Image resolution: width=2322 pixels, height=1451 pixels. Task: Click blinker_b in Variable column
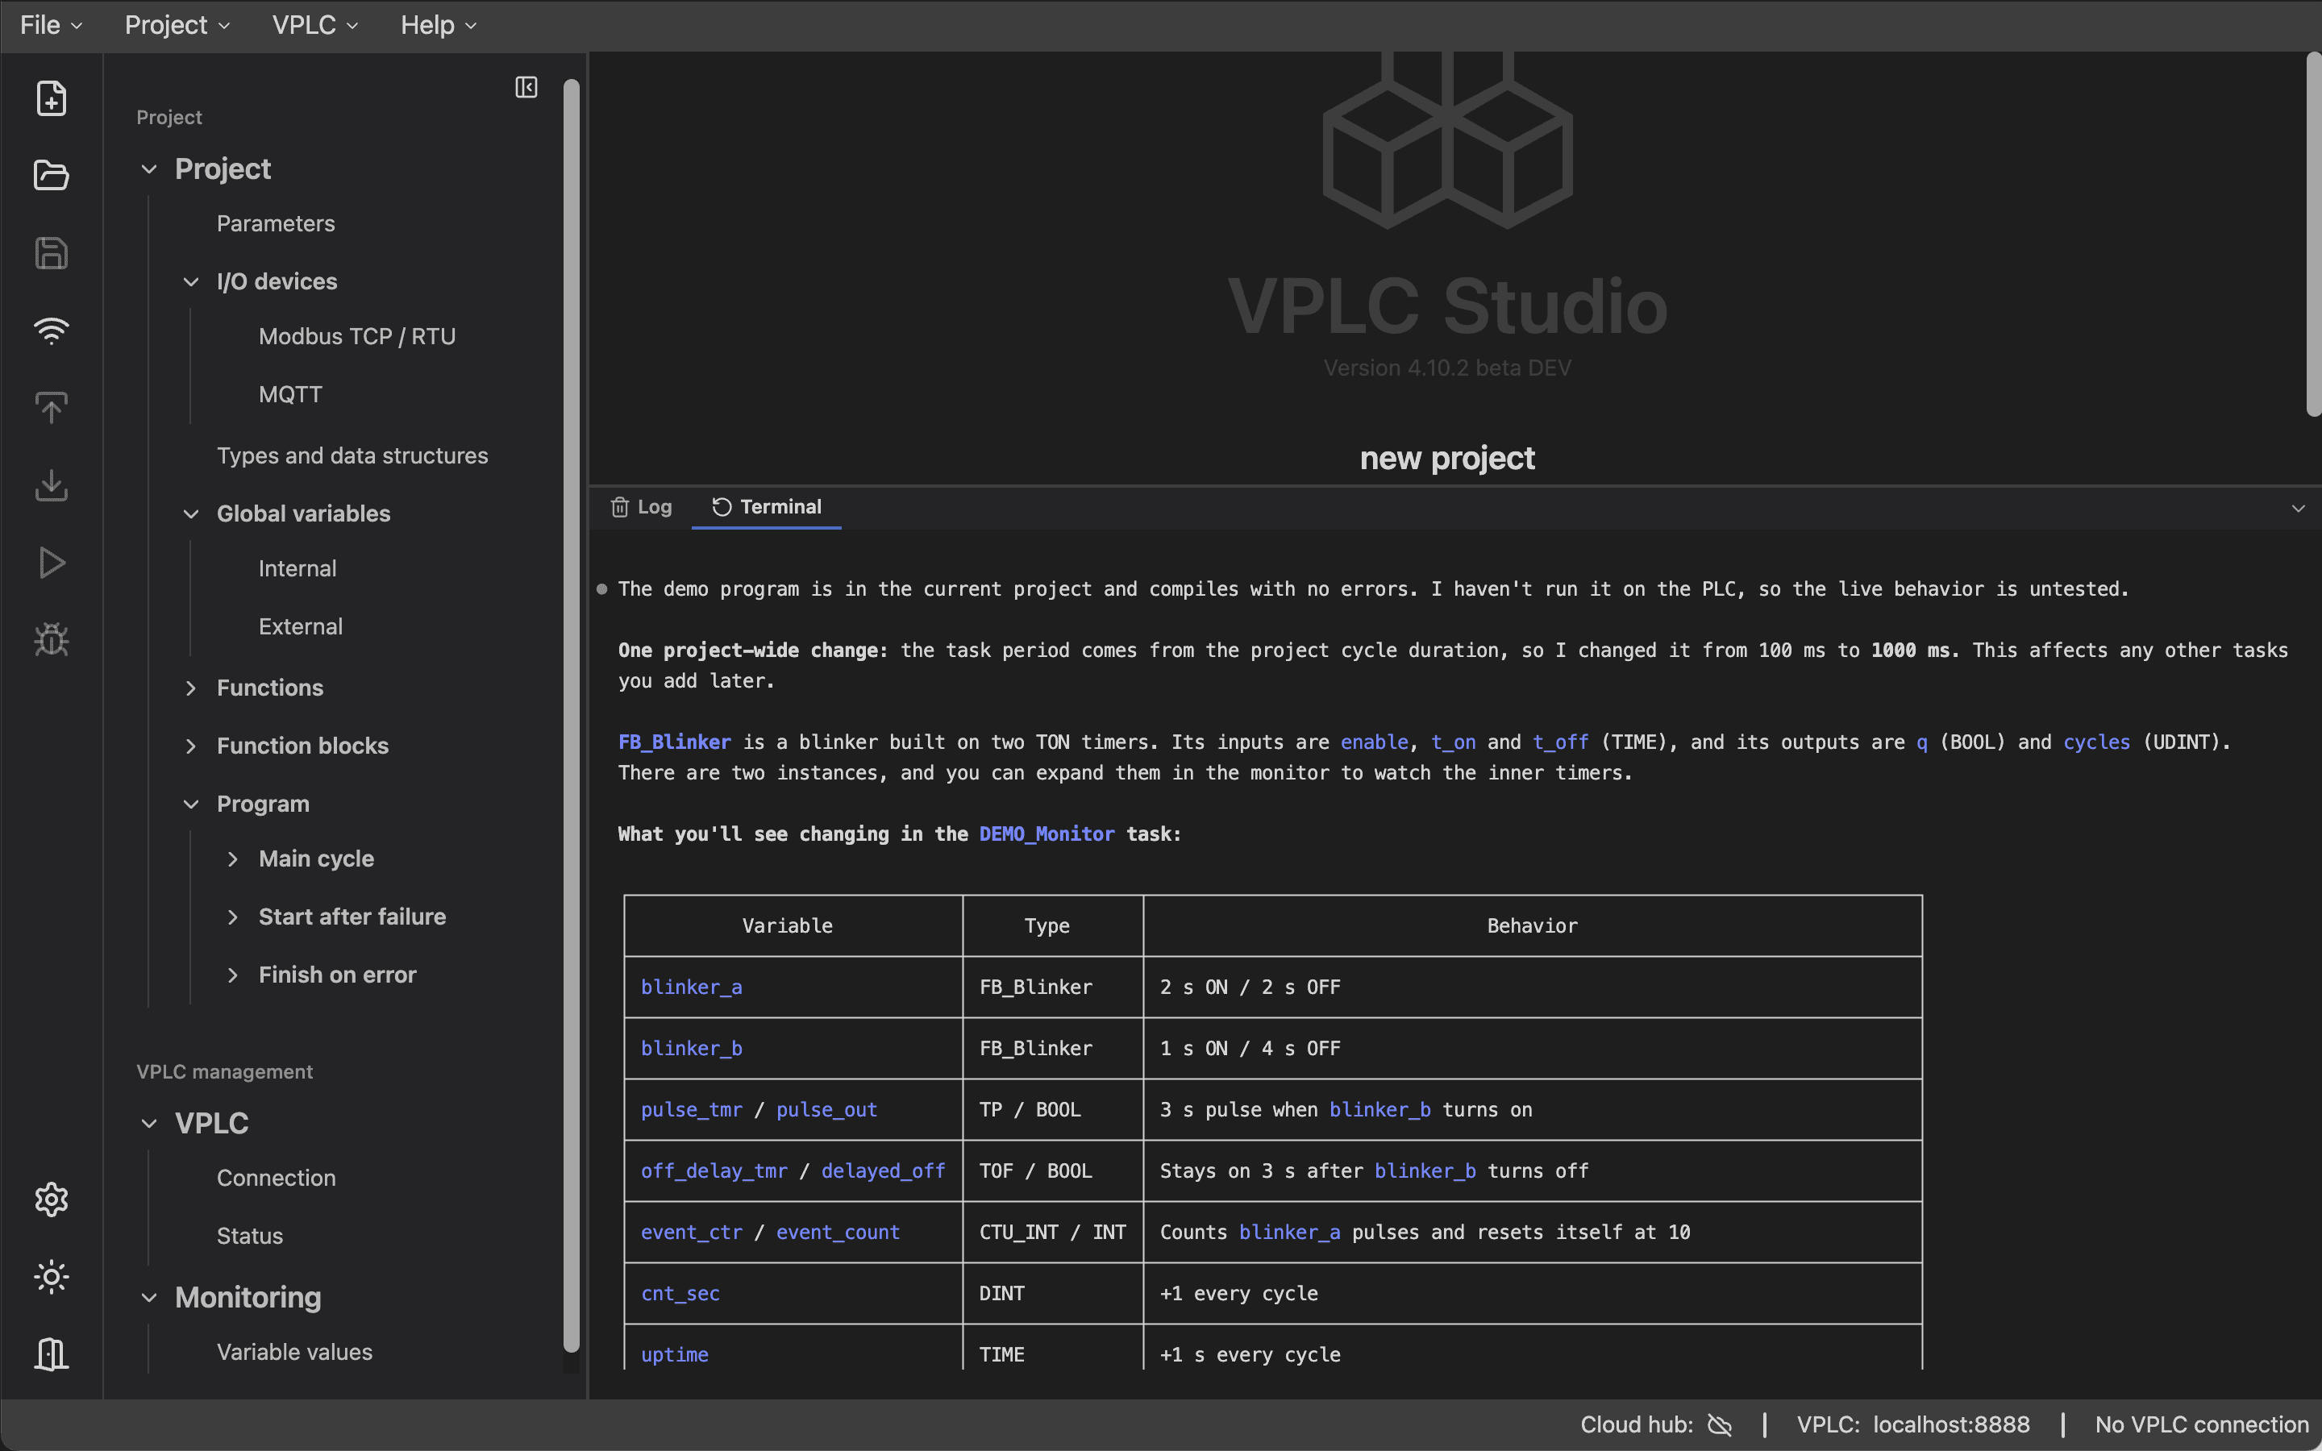[691, 1048]
